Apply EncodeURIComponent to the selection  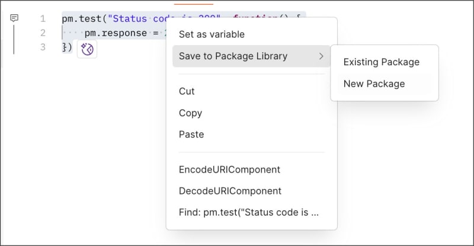click(229, 170)
